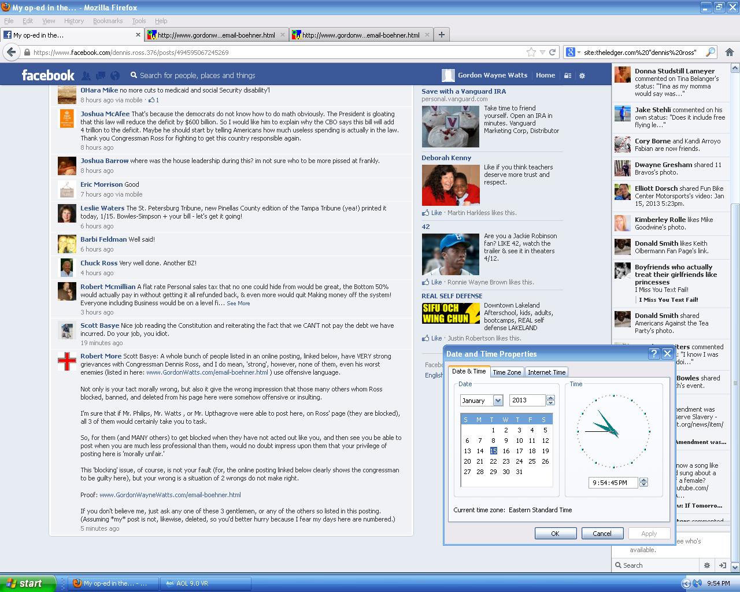Expand Robert Mcmillian's comment with See More
740x592 pixels.
coord(238,303)
